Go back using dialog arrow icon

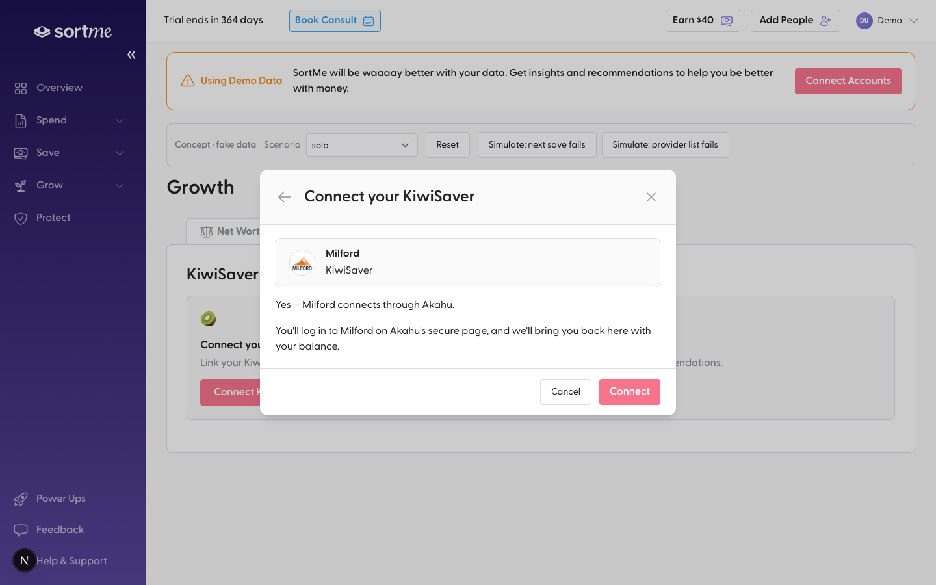(285, 197)
